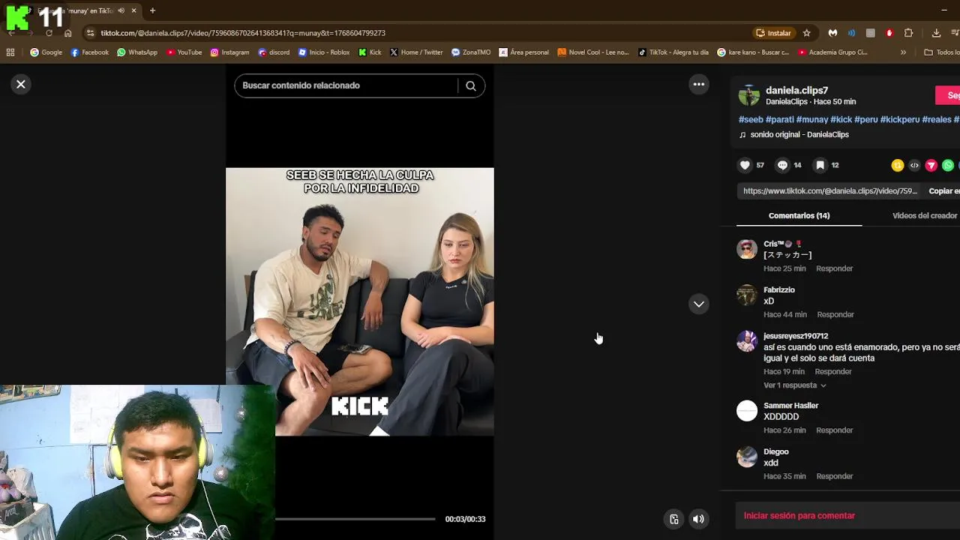Click the browser address bar URL
The width and height of the screenshot is (960, 540).
(243, 33)
